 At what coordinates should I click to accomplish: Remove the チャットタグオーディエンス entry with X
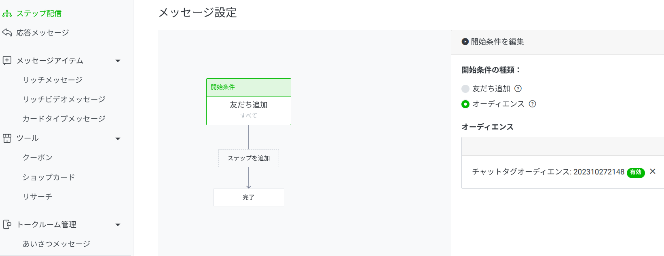click(653, 172)
